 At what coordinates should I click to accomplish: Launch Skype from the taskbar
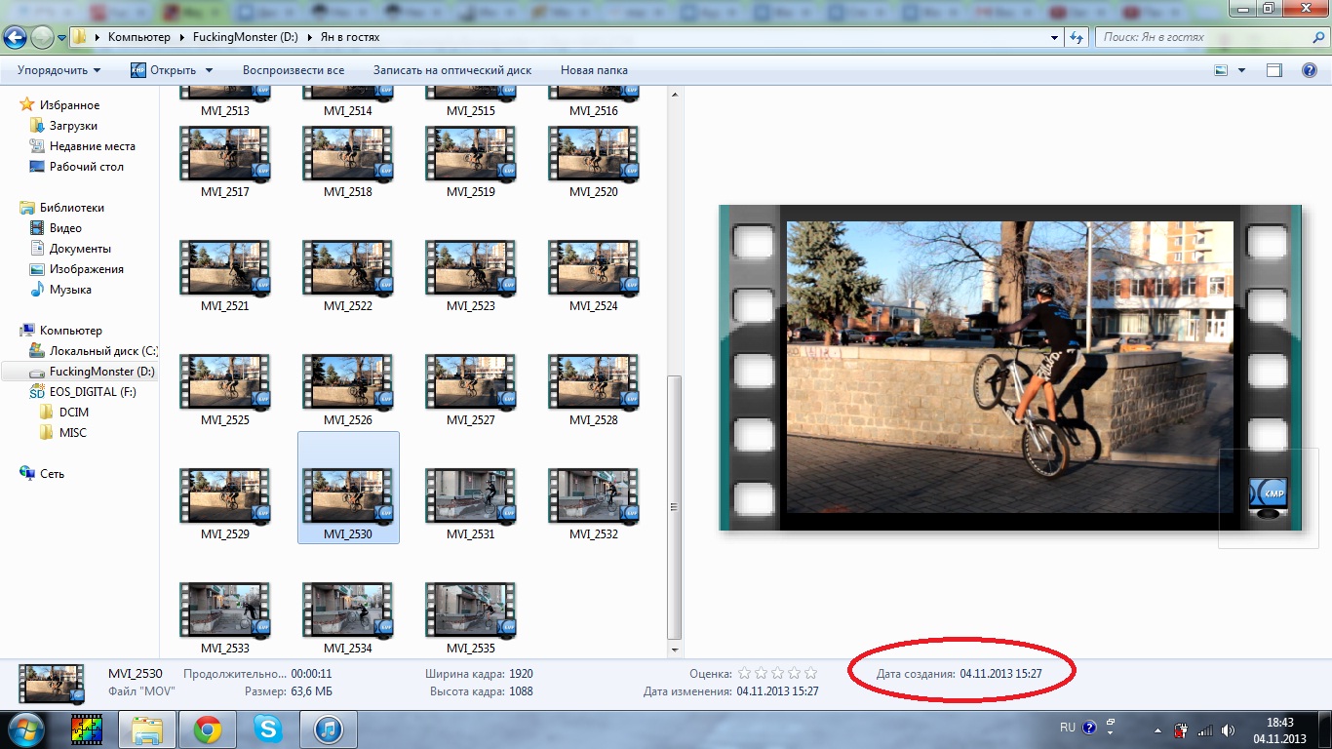(267, 729)
